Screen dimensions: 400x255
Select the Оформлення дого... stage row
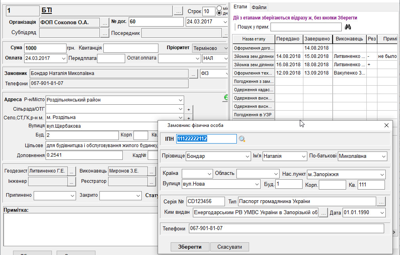[254, 48]
